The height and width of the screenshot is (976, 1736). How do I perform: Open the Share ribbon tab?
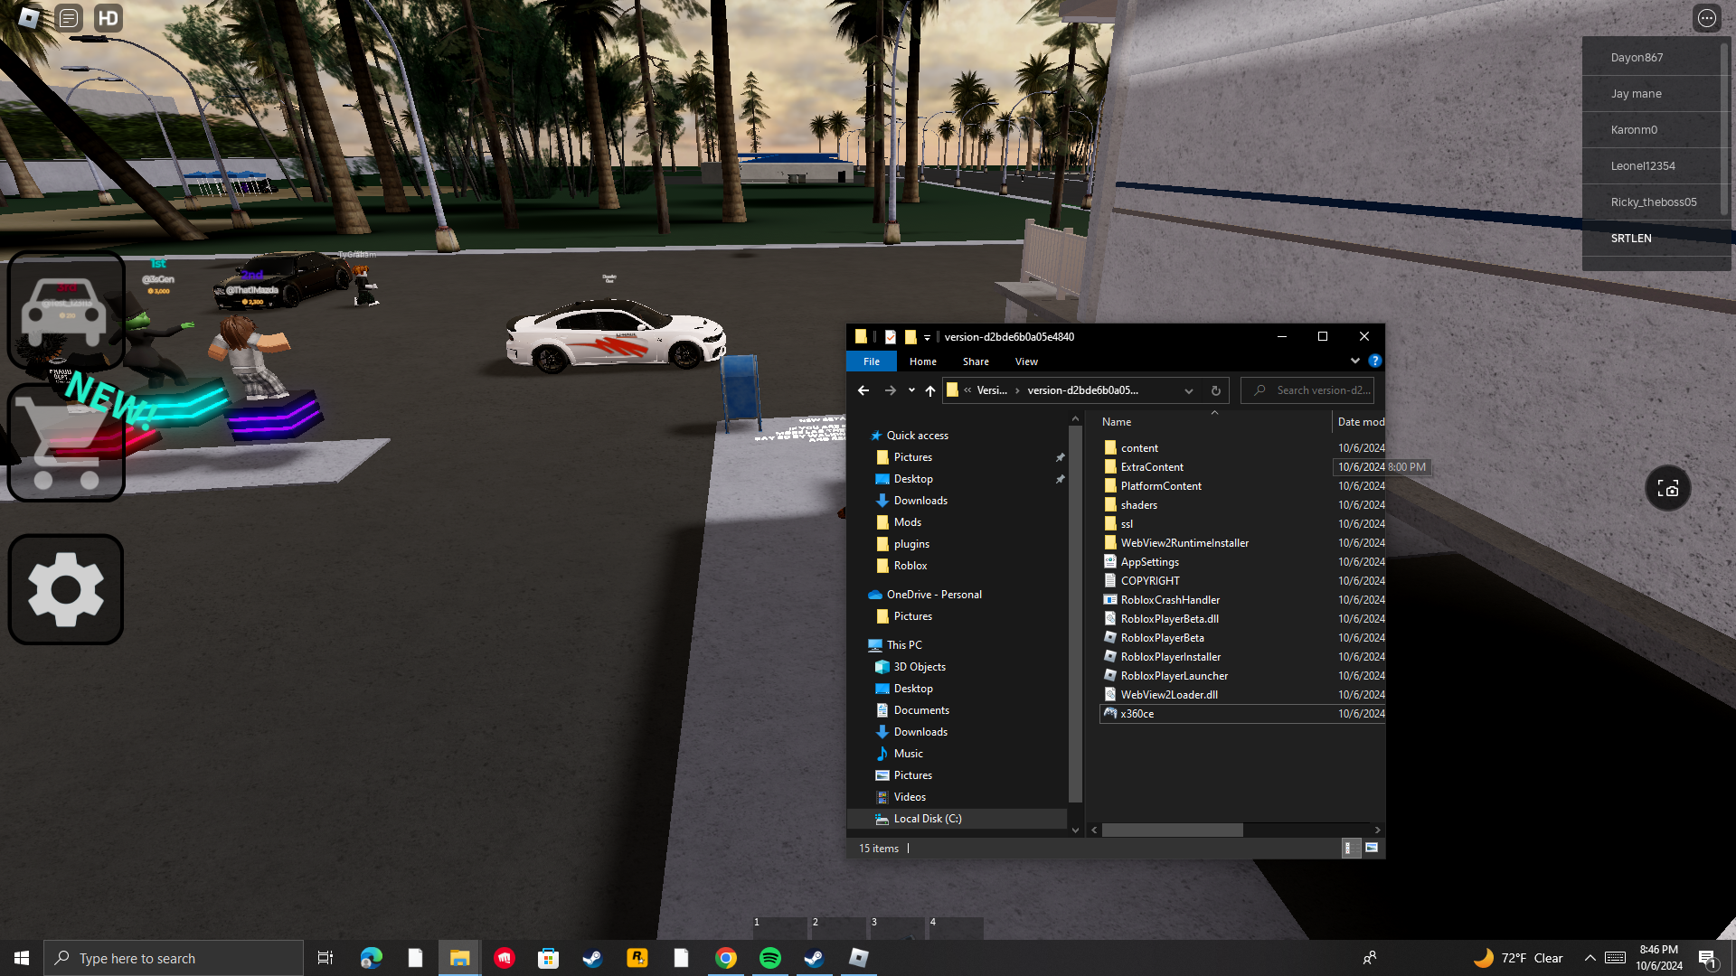[x=976, y=361]
